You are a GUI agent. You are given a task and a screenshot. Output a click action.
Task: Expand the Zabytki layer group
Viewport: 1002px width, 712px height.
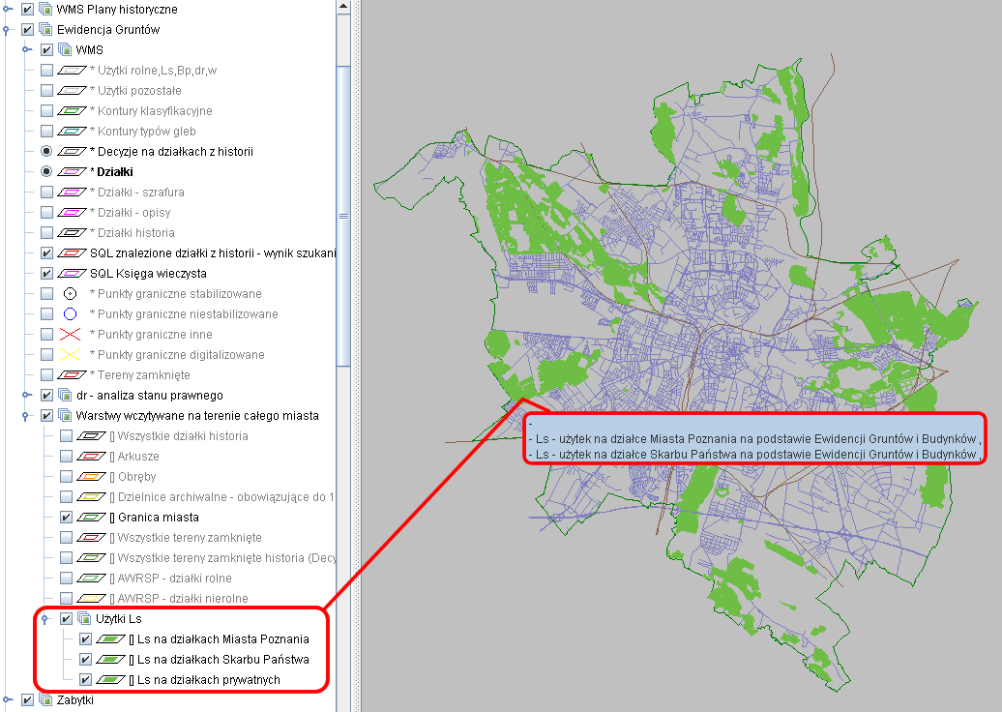click(7, 700)
